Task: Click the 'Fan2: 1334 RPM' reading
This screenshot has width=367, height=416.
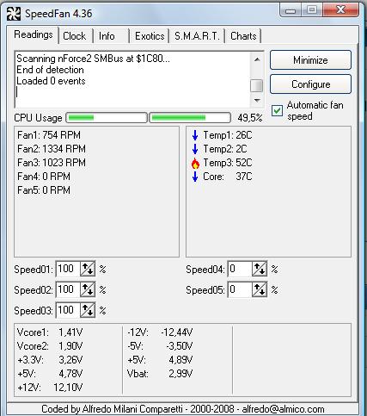Action: tap(52, 149)
